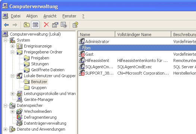Click Vordefinierte description in Administrator row
This screenshot has width=196, height=134.
184,42
